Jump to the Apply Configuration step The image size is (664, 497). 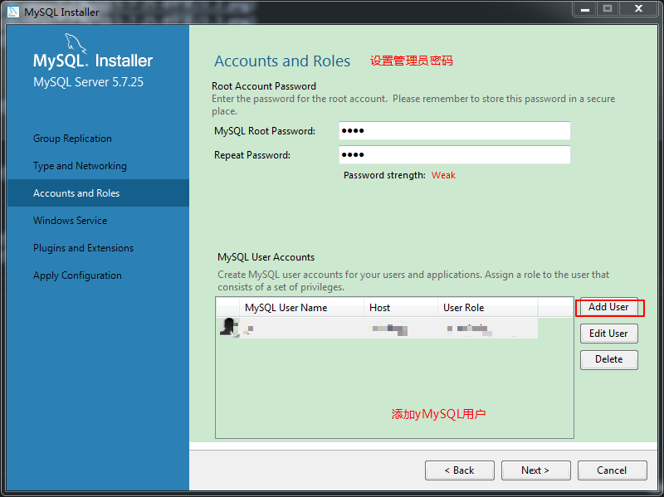point(77,275)
